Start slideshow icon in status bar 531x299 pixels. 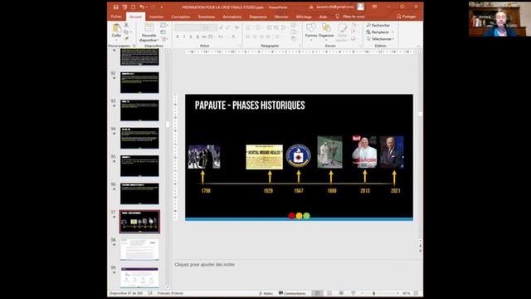click(353, 293)
